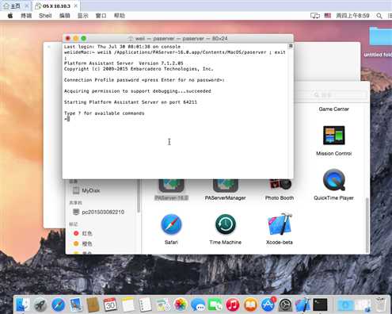The width and height of the screenshot is (392, 314).
Task: Open System Preferences gear icon in Dock
Action: 285,305
